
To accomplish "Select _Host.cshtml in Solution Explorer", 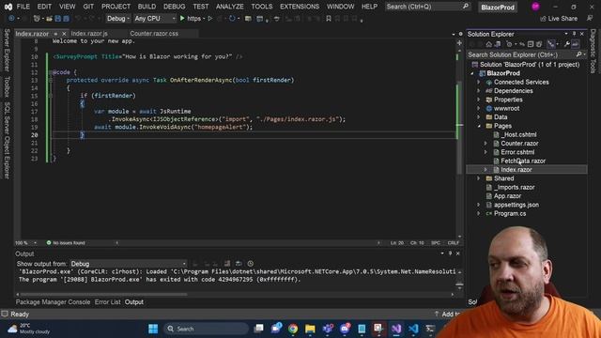I will tap(518, 134).
